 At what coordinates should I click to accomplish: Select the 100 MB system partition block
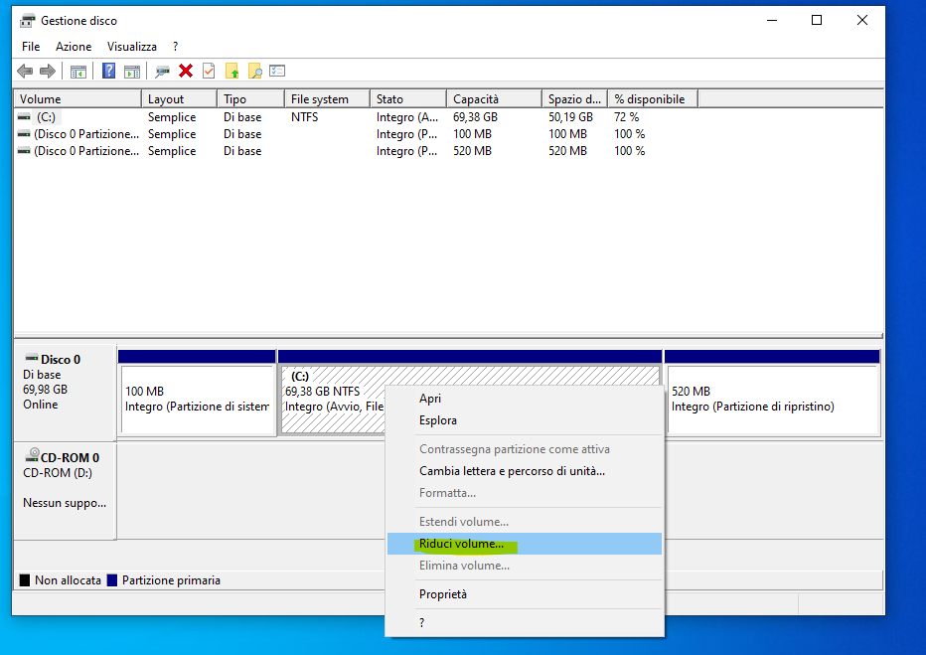pos(198,393)
